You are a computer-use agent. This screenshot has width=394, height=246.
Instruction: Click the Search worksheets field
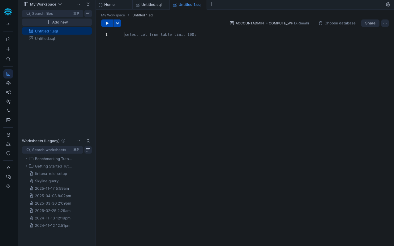[x=53, y=150]
